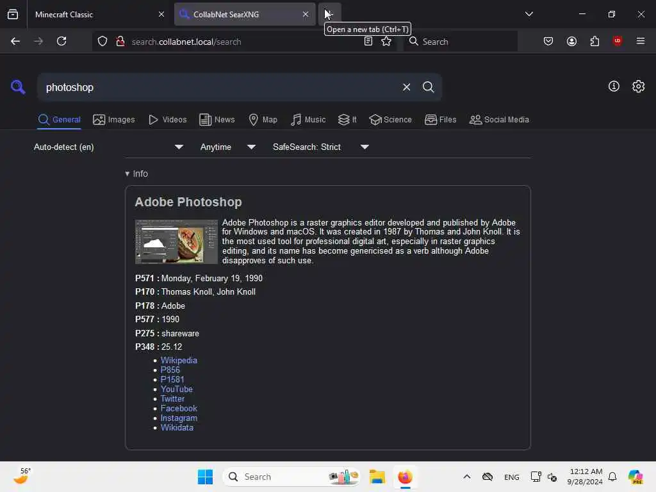Open Firefox account icon
This screenshot has width=656, height=492.
pos(571,42)
